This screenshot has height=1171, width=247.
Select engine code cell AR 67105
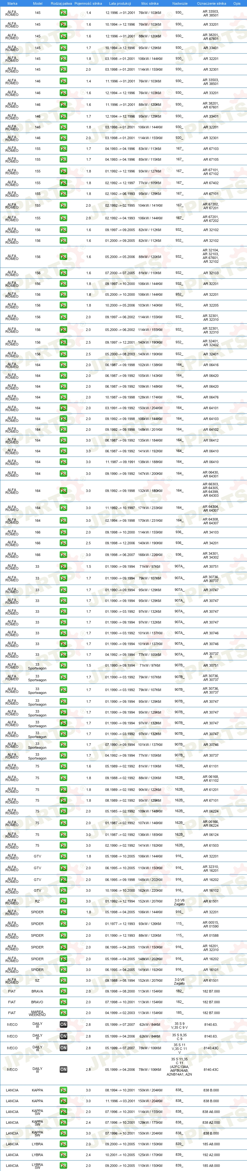tap(211, 159)
